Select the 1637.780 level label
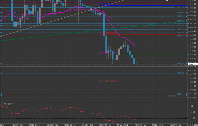Viewport: 198px width, 126px height. [181, 73]
